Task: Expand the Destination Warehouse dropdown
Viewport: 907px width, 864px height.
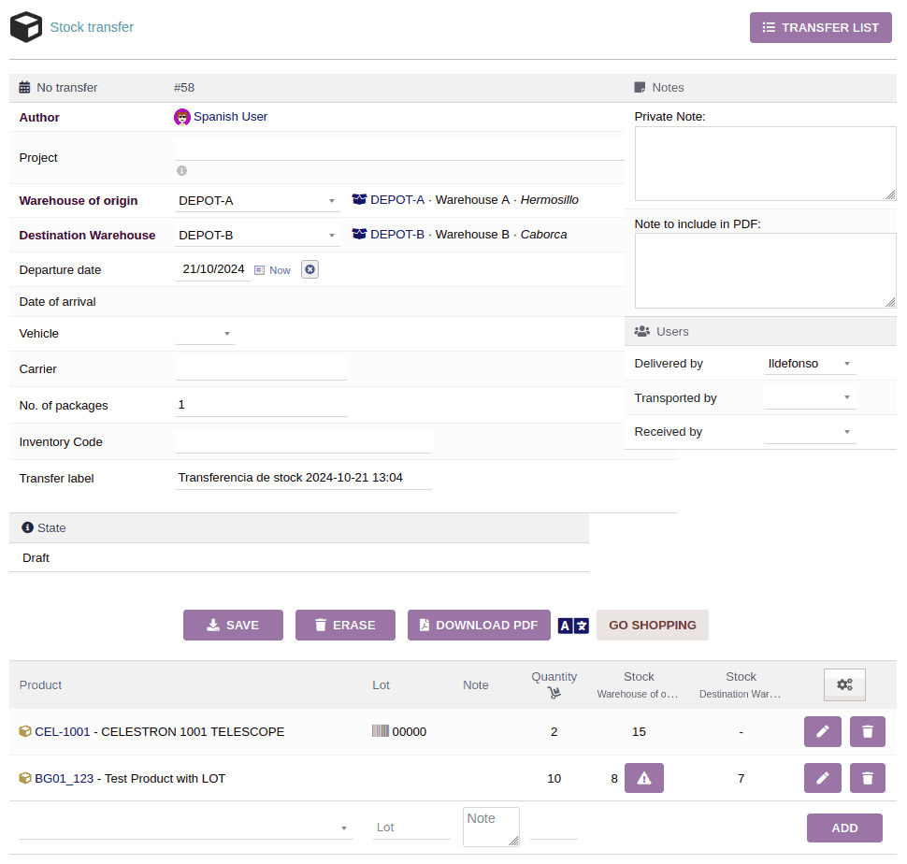Action: [257, 236]
